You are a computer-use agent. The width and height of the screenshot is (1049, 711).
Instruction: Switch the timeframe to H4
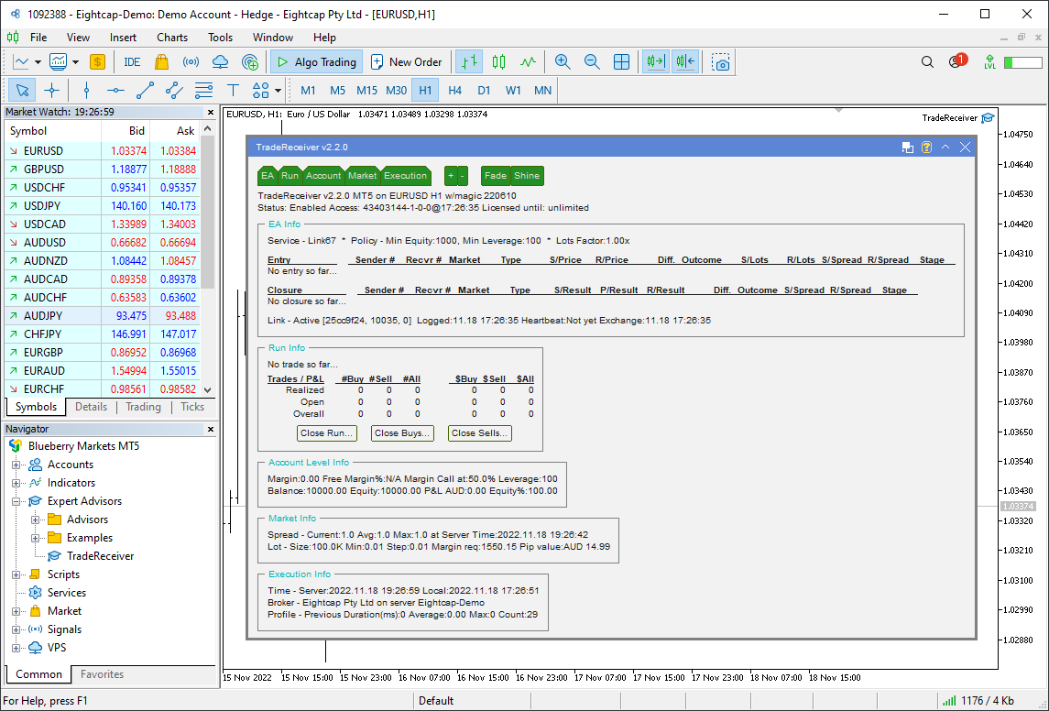point(454,90)
